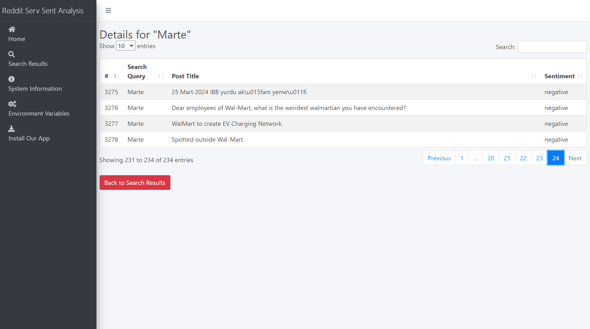Click the Previous page link

tap(439, 158)
